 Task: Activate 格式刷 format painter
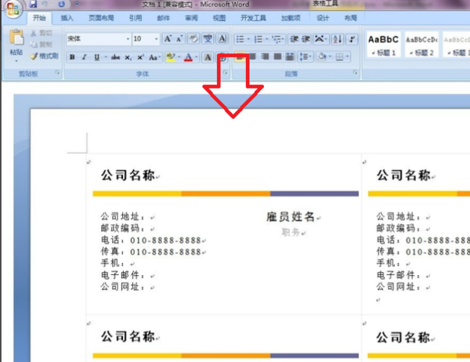[44, 56]
